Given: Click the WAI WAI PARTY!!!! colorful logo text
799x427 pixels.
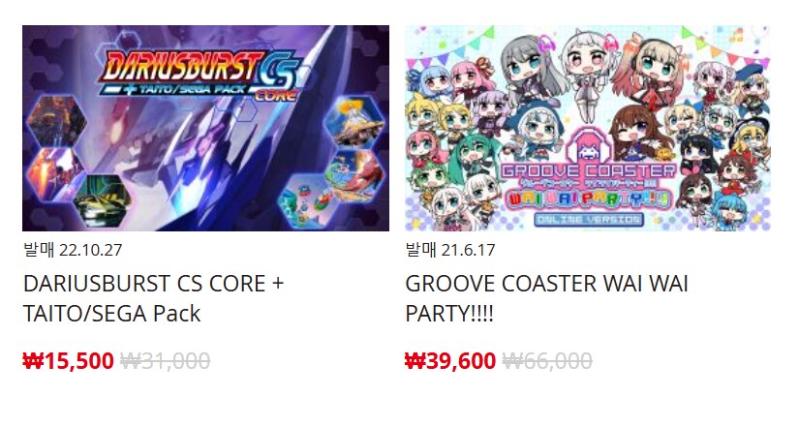Looking at the screenshot, I should pyautogui.click(x=589, y=198).
